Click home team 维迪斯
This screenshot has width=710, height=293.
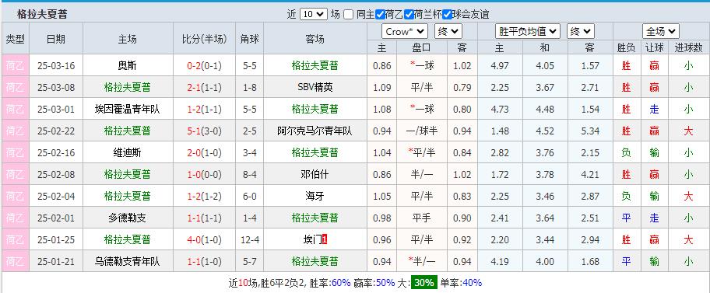coord(127,152)
